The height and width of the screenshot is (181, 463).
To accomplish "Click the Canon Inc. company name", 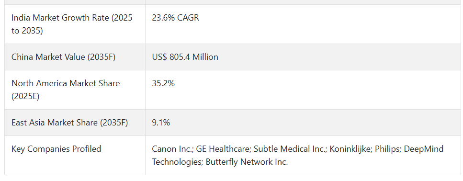I will pos(172,149).
